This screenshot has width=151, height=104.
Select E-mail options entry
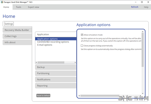click(x=45, y=45)
